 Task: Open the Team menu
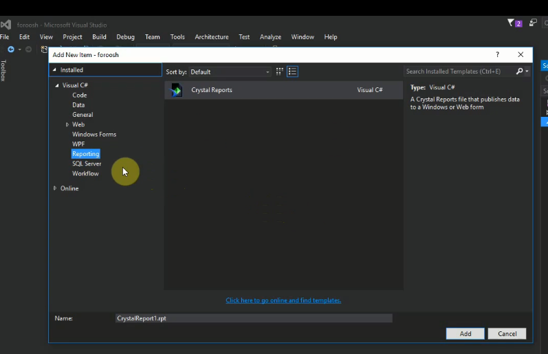pyautogui.click(x=153, y=36)
